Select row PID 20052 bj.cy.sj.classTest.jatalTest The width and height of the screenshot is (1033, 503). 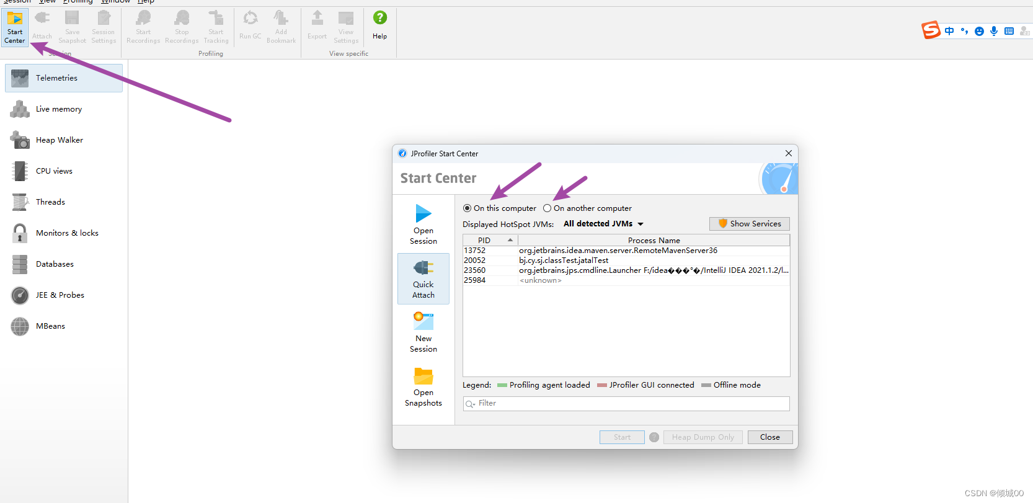[x=626, y=260]
